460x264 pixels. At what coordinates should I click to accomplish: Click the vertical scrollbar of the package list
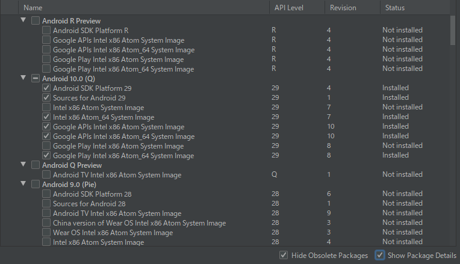(x=453, y=30)
